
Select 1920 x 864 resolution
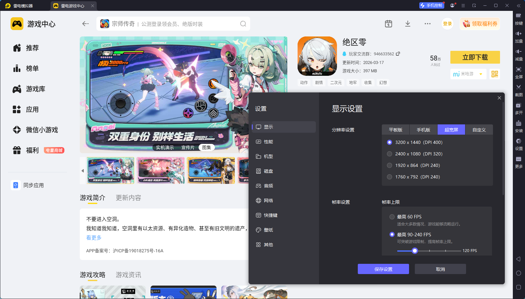coord(390,165)
